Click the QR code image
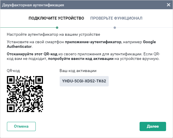The image size is (173, 138). 25,94
